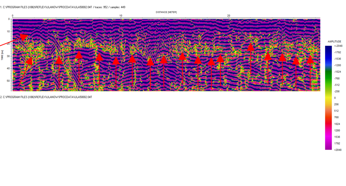Click the 30 tick on the time axis
Screen dimensions: 346x186
point(9,56)
